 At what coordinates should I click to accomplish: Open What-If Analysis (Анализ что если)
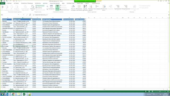[x=104, y=8]
